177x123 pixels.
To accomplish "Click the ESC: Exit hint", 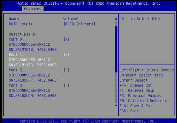I will point(129,111).
